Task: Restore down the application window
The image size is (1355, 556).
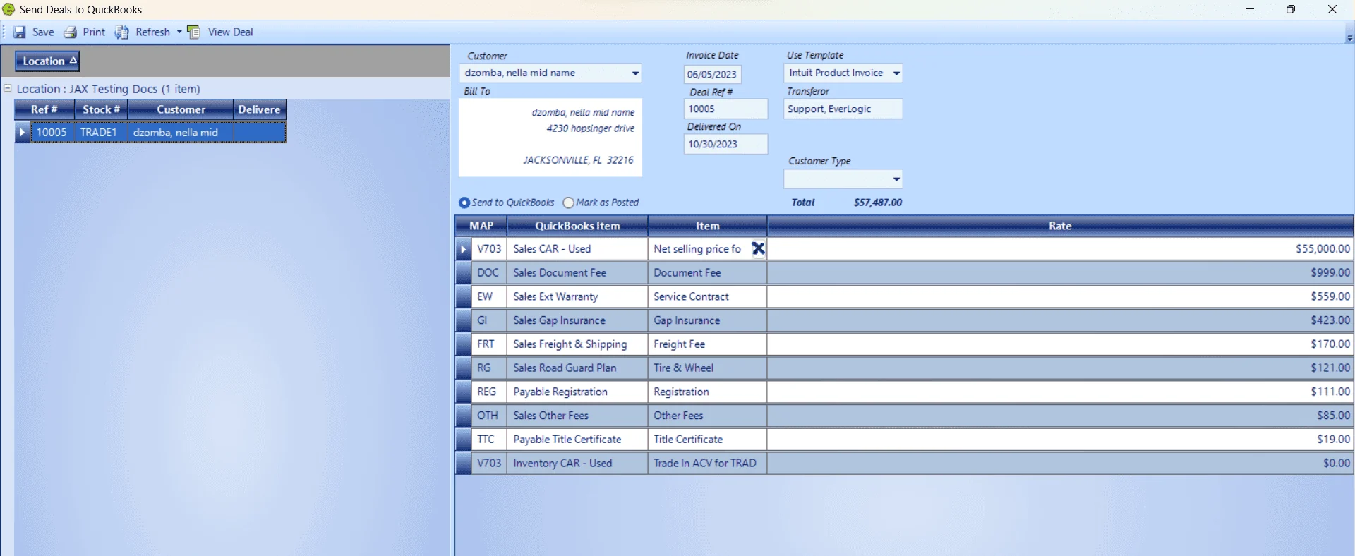Action: click(1291, 9)
